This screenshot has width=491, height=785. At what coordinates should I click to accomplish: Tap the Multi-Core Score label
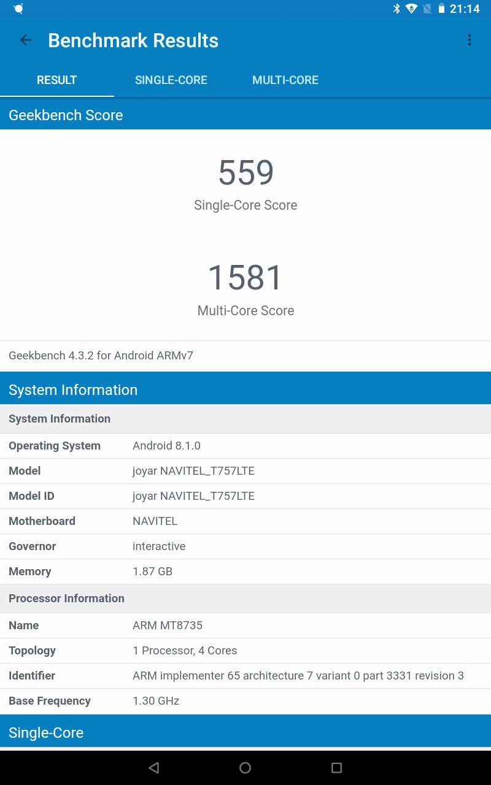245,311
